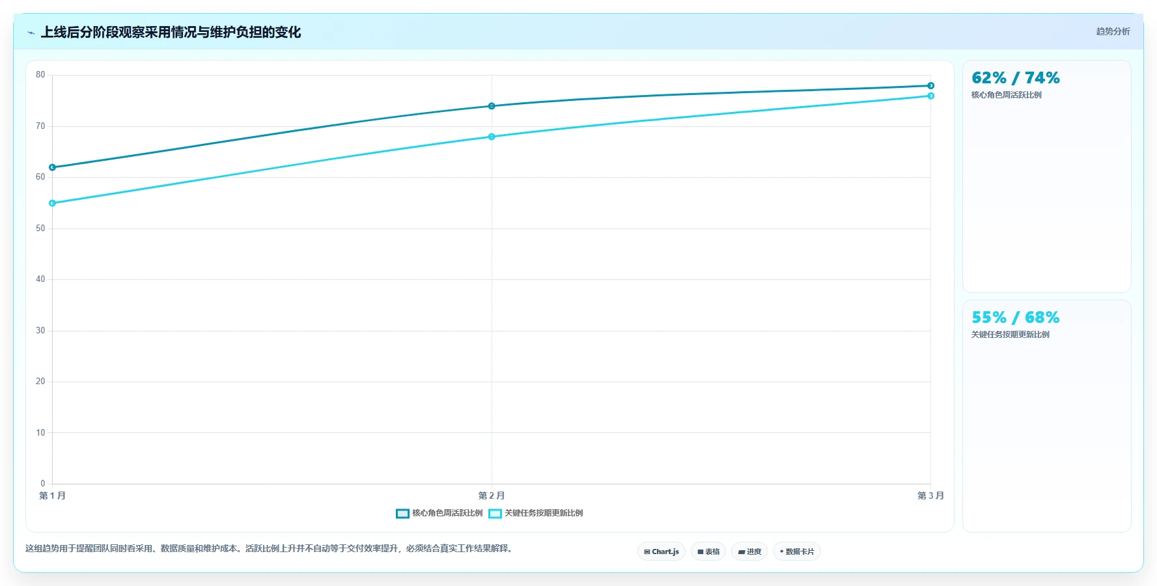Click the footnote text starting 这组趋势用于提醒团队
The height and width of the screenshot is (586, 1157).
(270, 548)
